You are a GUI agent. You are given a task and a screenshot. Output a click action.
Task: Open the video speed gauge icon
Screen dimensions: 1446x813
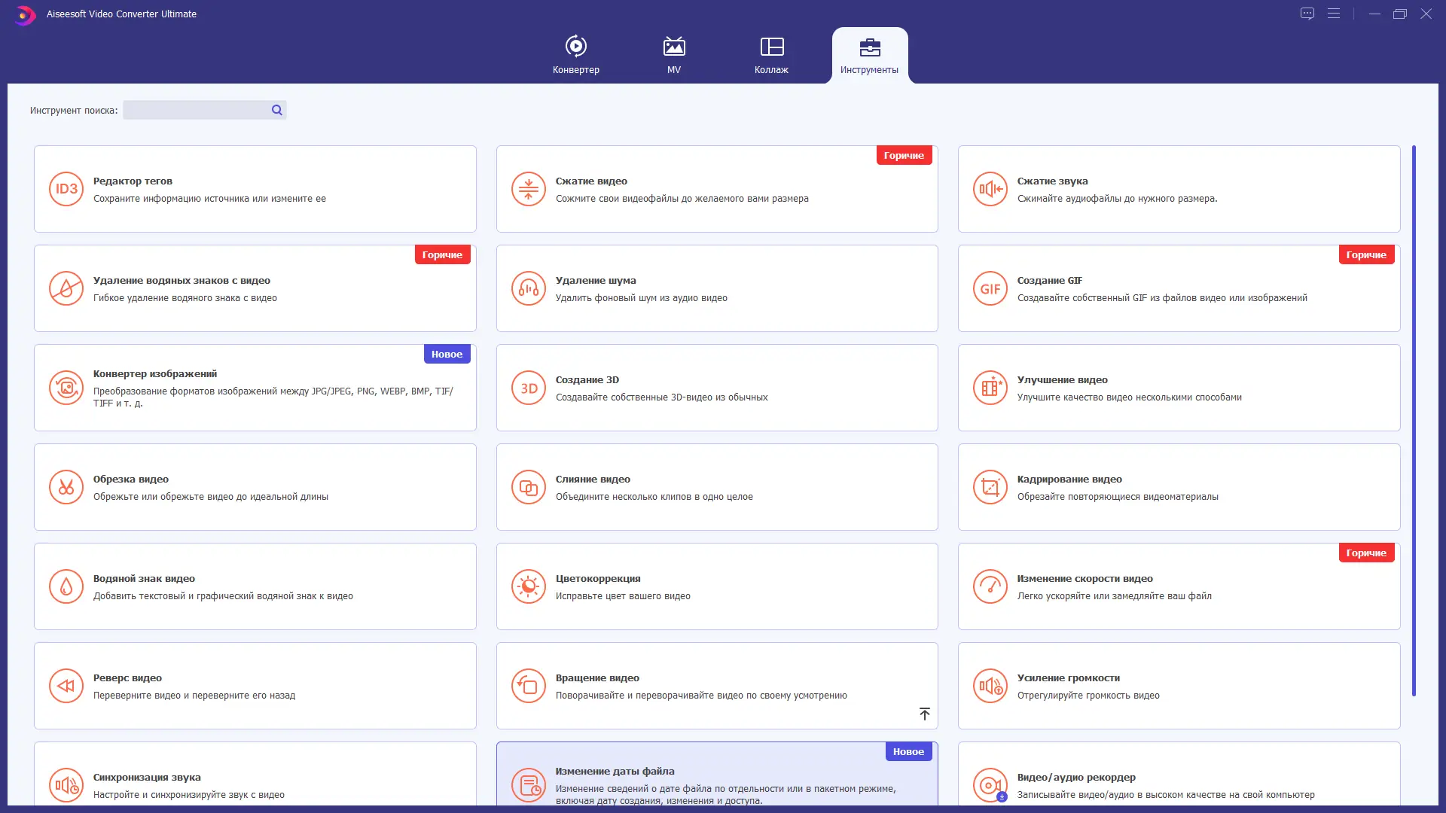pyautogui.click(x=990, y=586)
